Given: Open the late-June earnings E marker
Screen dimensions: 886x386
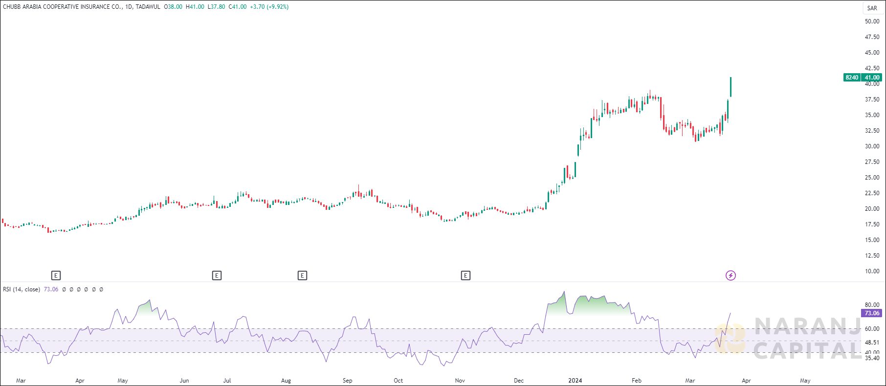Looking at the screenshot, I should tap(217, 276).
